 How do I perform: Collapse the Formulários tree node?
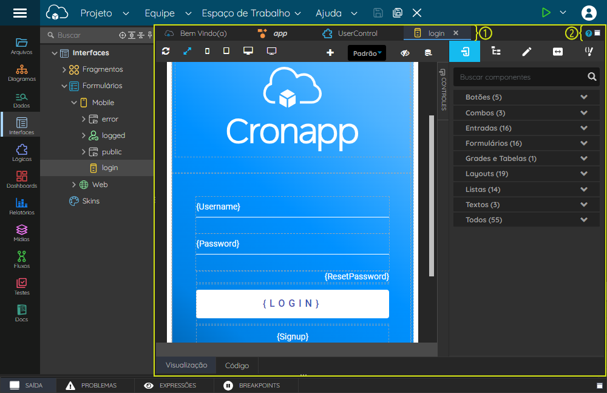tap(64, 86)
